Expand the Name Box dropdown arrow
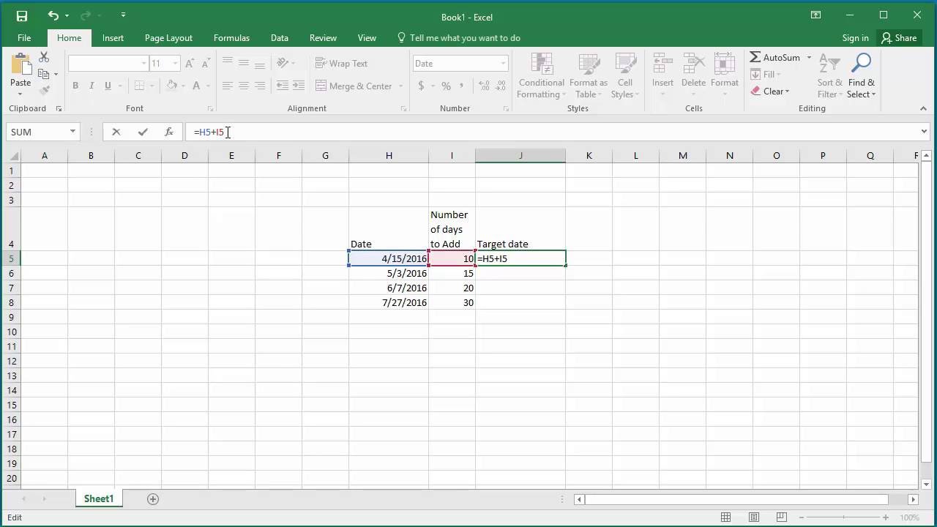The height and width of the screenshot is (527, 937). (72, 132)
